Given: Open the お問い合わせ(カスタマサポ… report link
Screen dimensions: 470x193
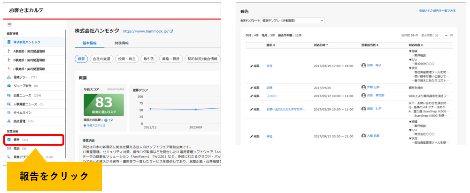Looking at the screenshot, I should [285, 110].
